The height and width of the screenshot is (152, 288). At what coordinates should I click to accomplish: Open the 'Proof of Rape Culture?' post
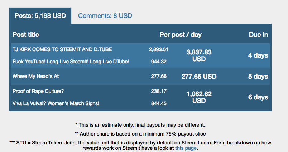pos(38,91)
